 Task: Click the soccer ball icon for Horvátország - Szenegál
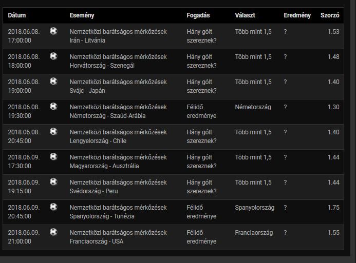pyautogui.click(x=53, y=56)
